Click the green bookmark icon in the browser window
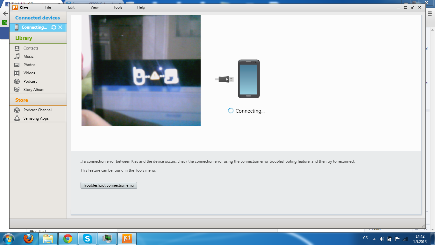The height and width of the screenshot is (245, 435). (5, 22)
